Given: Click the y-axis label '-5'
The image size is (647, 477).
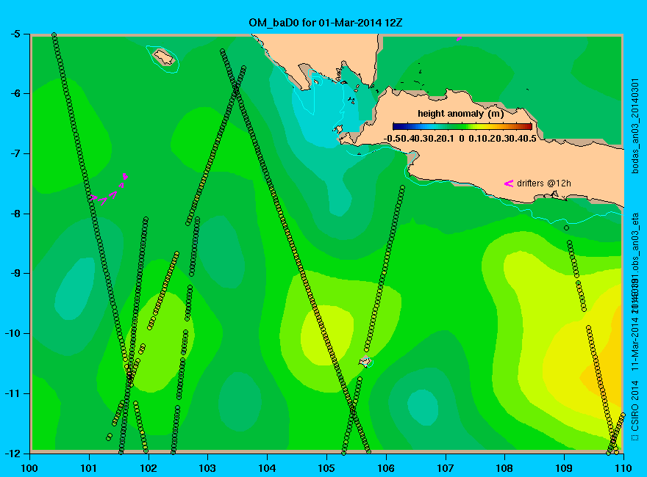Looking at the screenshot, I should pyautogui.click(x=14, y=34).
